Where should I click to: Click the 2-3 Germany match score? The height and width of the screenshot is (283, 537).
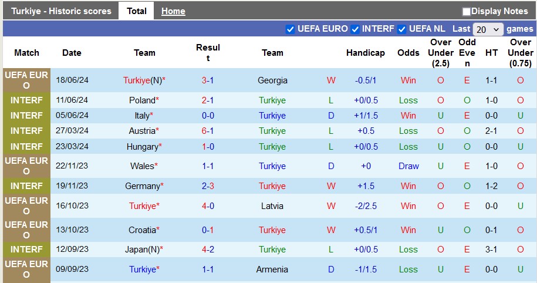tap(208, 186)
